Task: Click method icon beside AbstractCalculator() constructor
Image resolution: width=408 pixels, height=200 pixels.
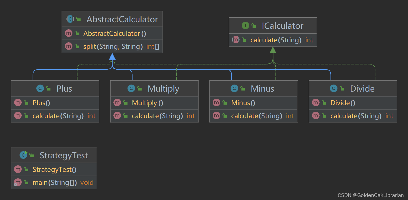Action: pos(69,33)
